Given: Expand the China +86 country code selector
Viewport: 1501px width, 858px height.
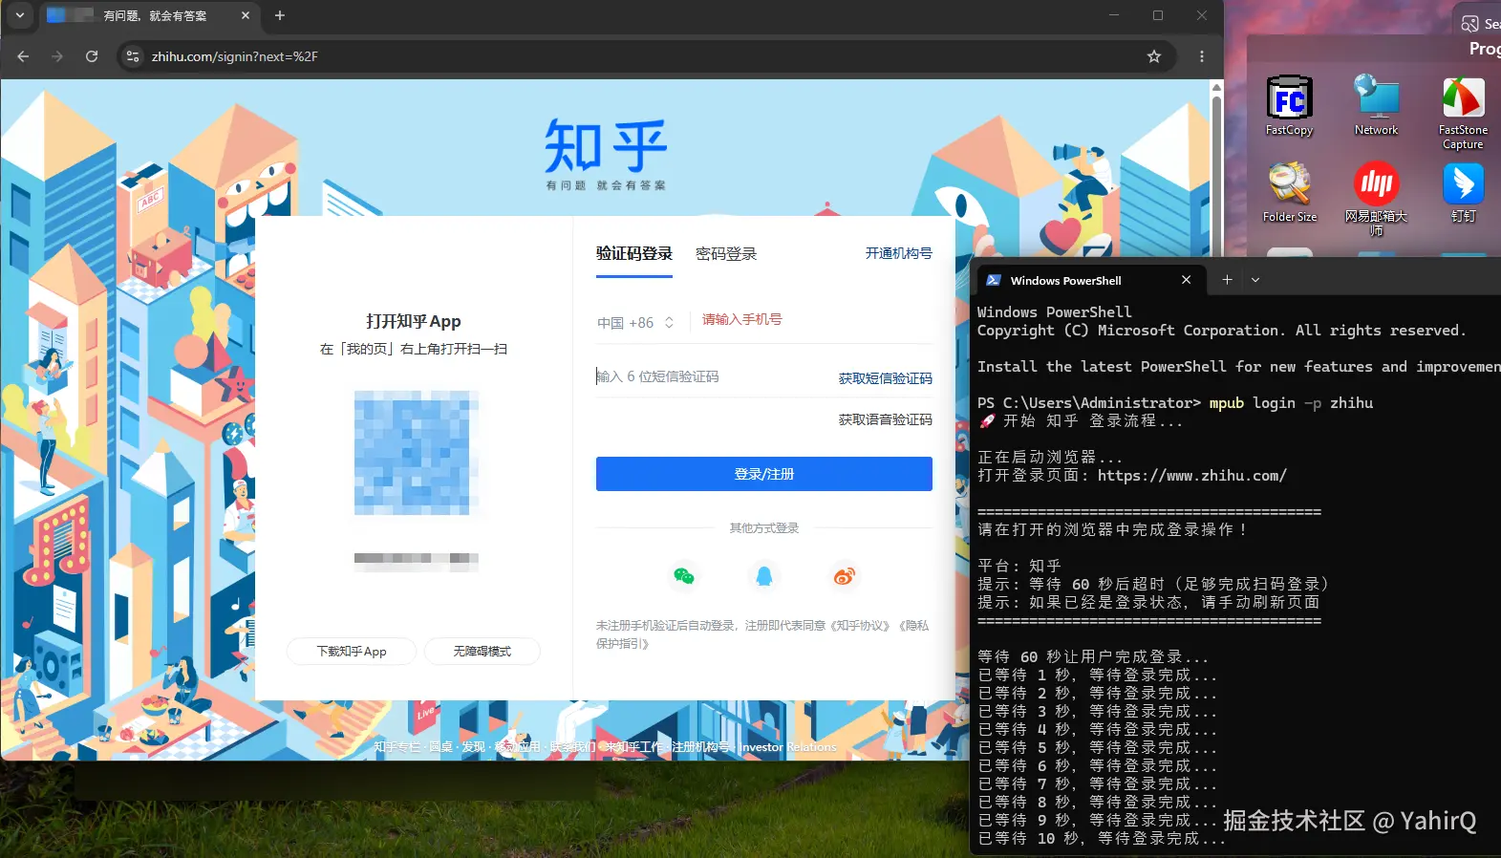Looking at the screenshot, I should tap(635, 323).
